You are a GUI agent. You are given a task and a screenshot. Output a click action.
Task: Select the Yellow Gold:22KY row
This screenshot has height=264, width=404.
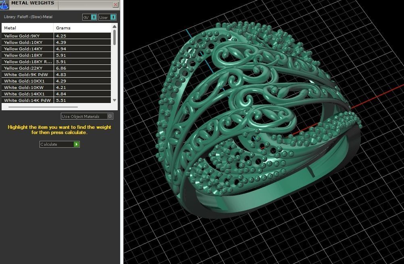click(x=56, y=68)
